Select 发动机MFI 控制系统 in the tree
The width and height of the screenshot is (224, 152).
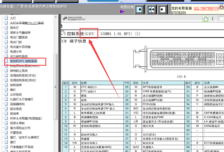coord(23,61)
